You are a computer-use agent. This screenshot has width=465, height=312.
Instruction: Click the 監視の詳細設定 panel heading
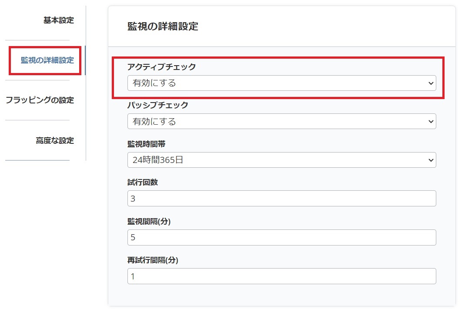pos(163,27)
